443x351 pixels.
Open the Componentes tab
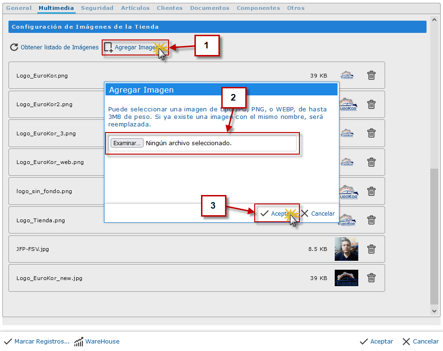[x=258, y=8]
